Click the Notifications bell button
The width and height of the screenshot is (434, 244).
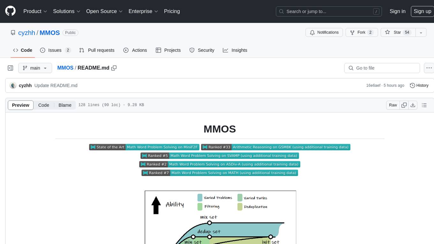pos(324,33)
